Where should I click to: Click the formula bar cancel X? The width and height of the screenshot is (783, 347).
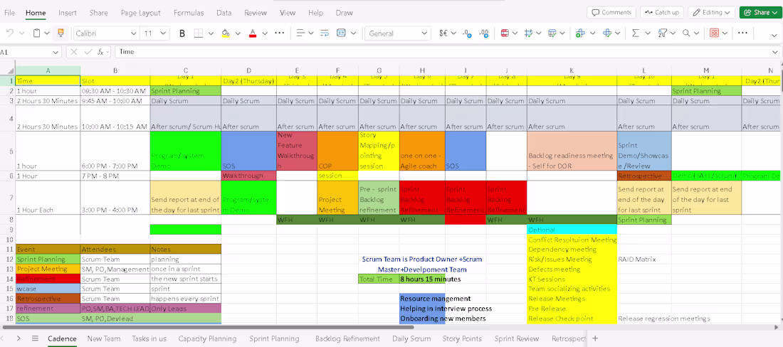pyautogui.click(x=73, y=52)
